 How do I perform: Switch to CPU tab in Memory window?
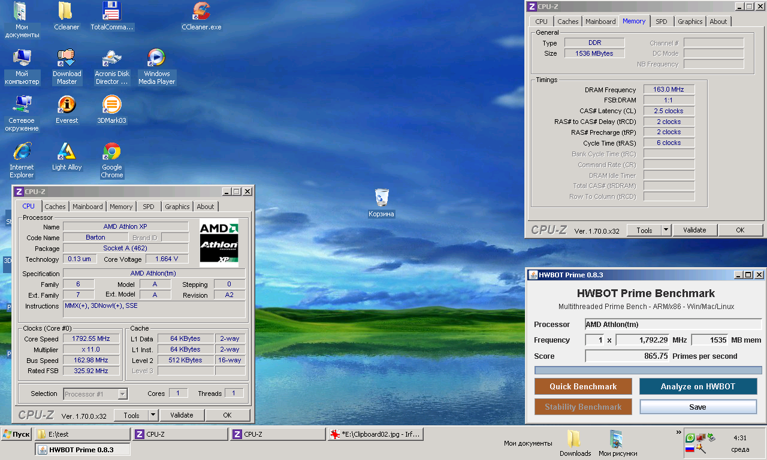[542, 22]
